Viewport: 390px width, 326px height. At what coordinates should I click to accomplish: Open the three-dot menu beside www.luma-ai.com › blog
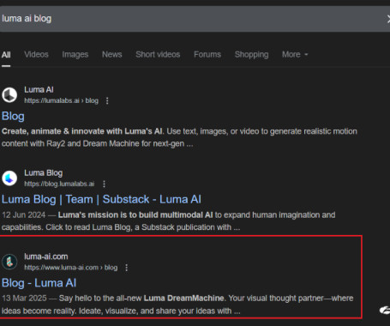click(126, 268)
